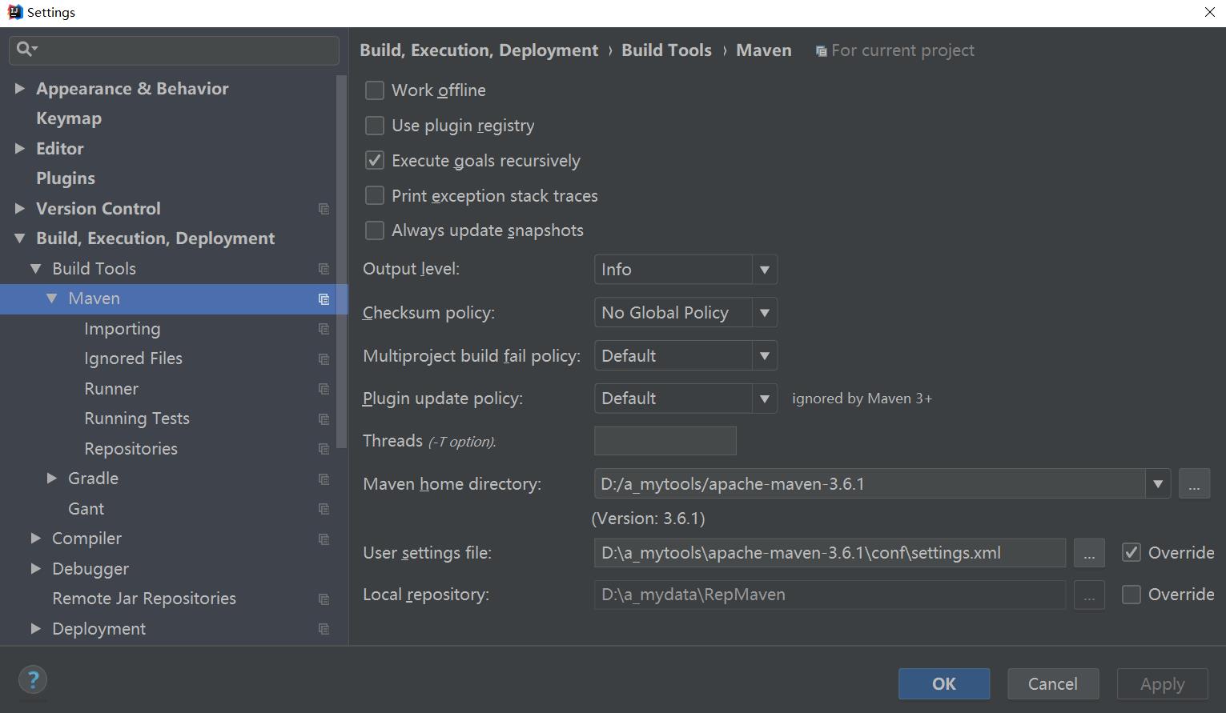This screenshot has width=1226, height=713.
Task: Expand the Editor section
Action: point(19,148)
